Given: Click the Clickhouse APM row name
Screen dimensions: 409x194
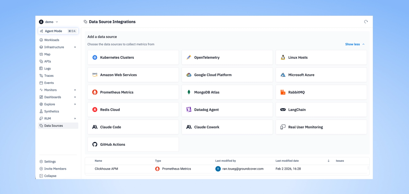Looking at the screenshot, I should coord(106,169).
